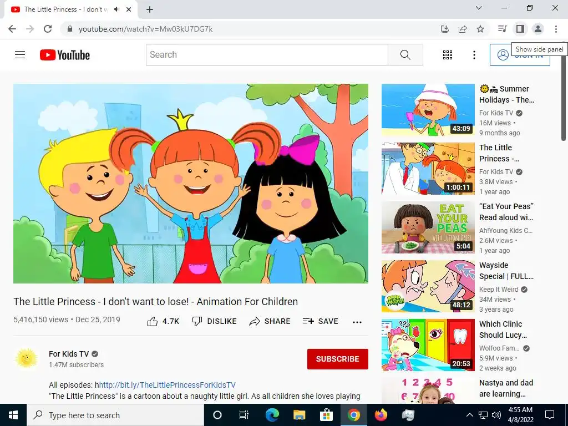Open the YouTube apps grid icon

click(x=448, y=55)
